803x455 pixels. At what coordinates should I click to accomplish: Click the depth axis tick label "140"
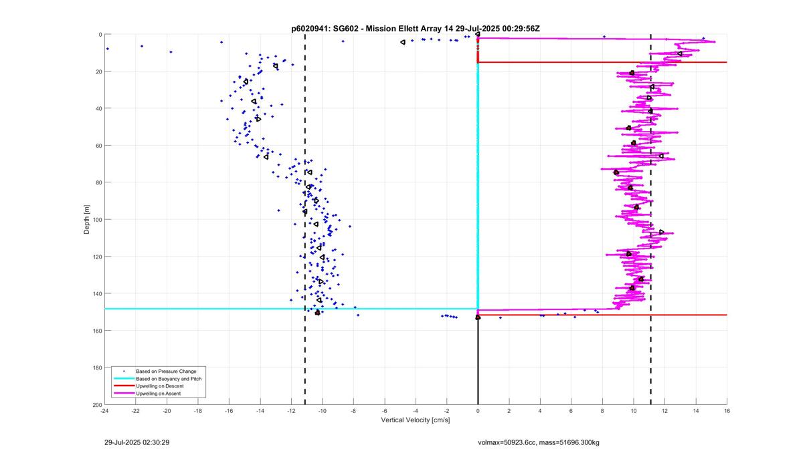tap(97, 293)
